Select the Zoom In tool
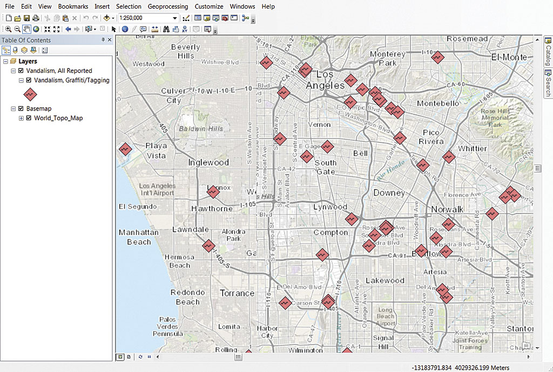This screenshot has height=372, width=553. (x=8, y=29)
